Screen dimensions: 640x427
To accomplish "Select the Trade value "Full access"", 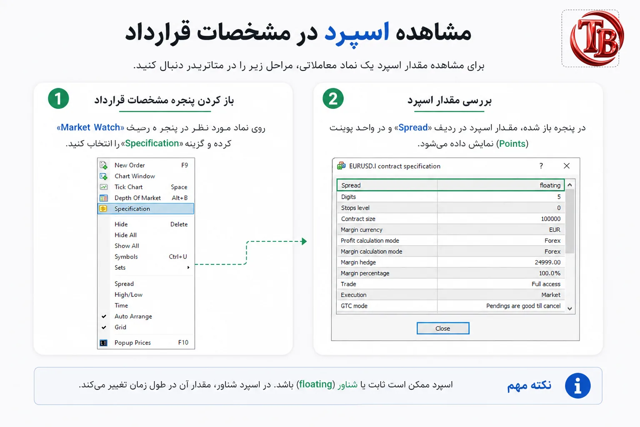I will [x=546, y=284].
